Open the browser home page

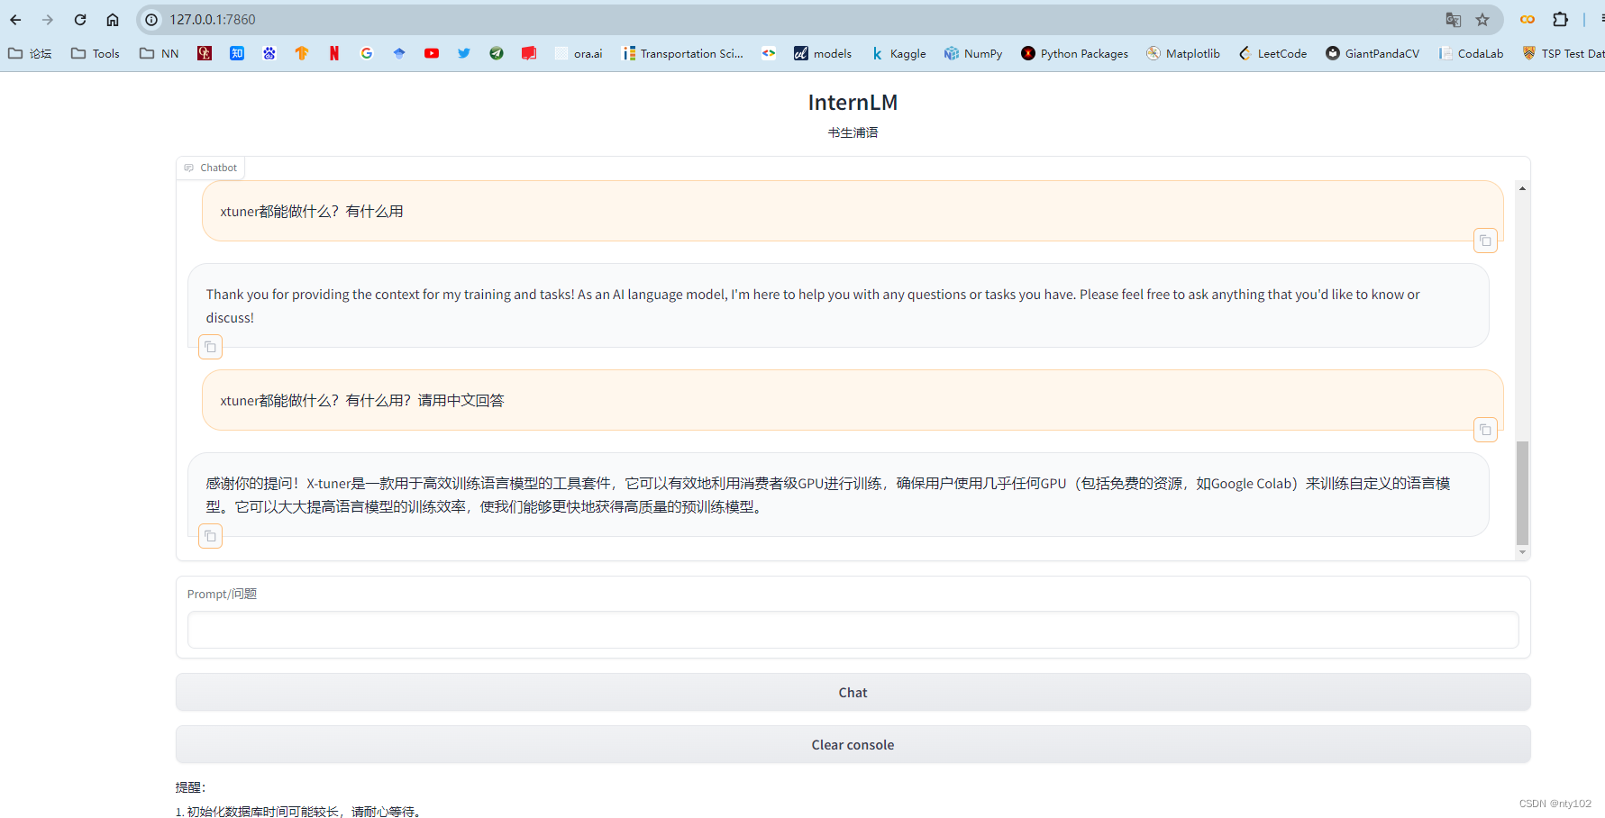[x=113, y=20]
